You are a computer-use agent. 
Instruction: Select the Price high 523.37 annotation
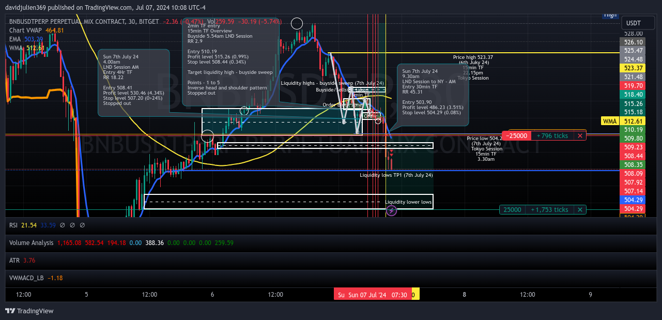(473, 68)
